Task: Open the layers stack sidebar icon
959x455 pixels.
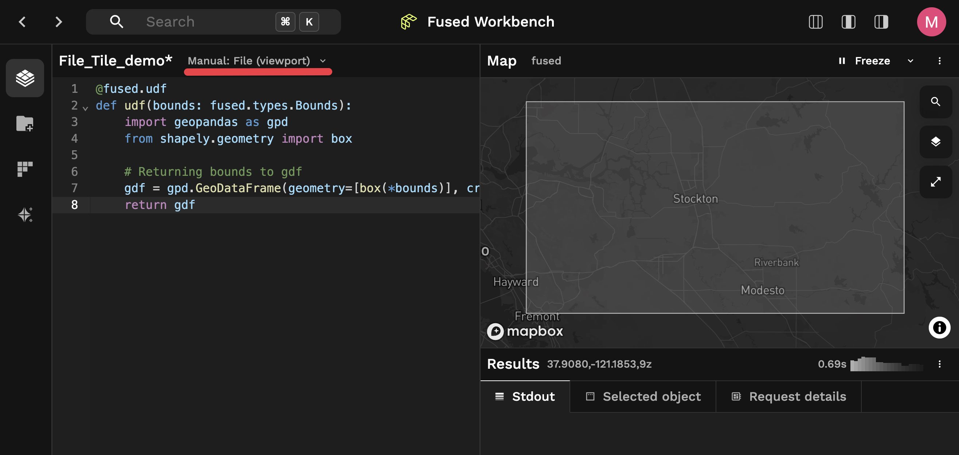Action: pyautogui.click(x=25, y=78)
